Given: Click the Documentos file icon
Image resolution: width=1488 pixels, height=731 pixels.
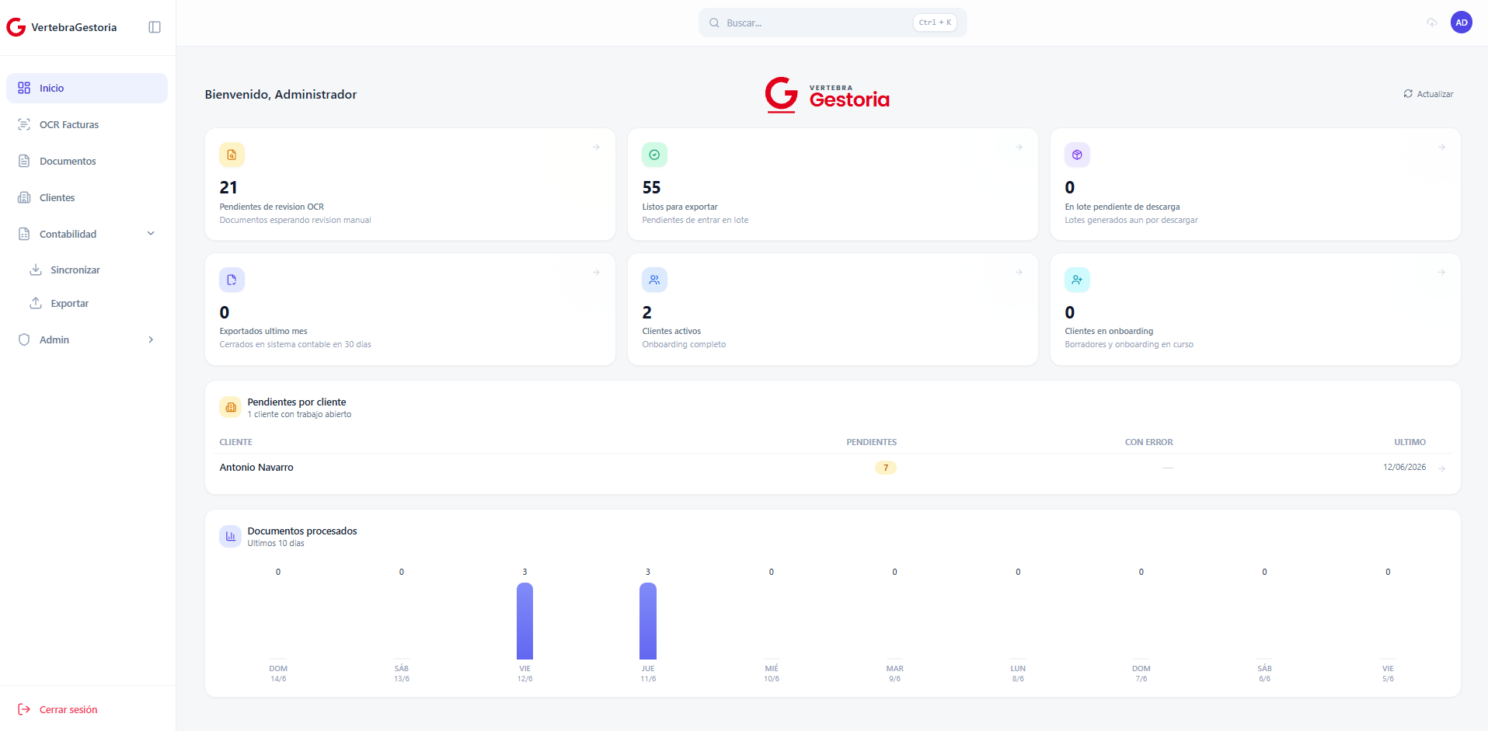Looking at the screenshot, I should pyautogui.click(x=24, y=161).
